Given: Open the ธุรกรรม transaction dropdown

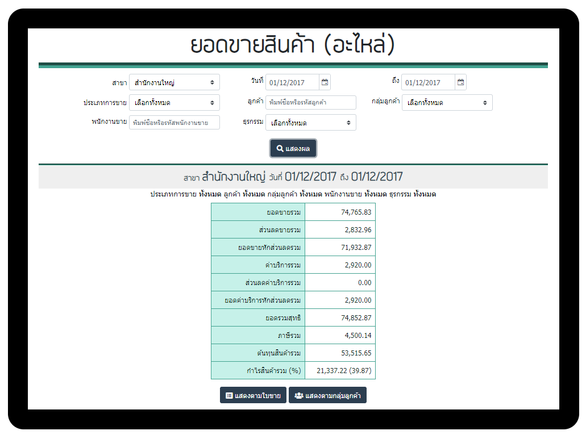Looking at the screenshot, I should tap(310, 123).
